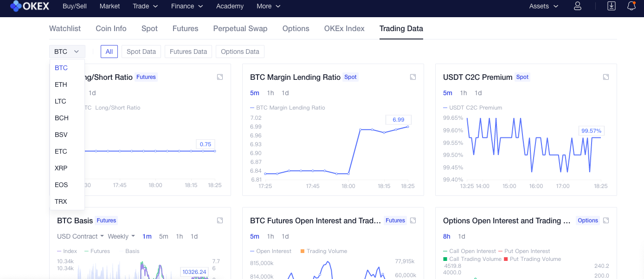The width and height of the screenshot is (644, 279).
Task: Open the Assets dropdown menu
Action: point(544,6)
